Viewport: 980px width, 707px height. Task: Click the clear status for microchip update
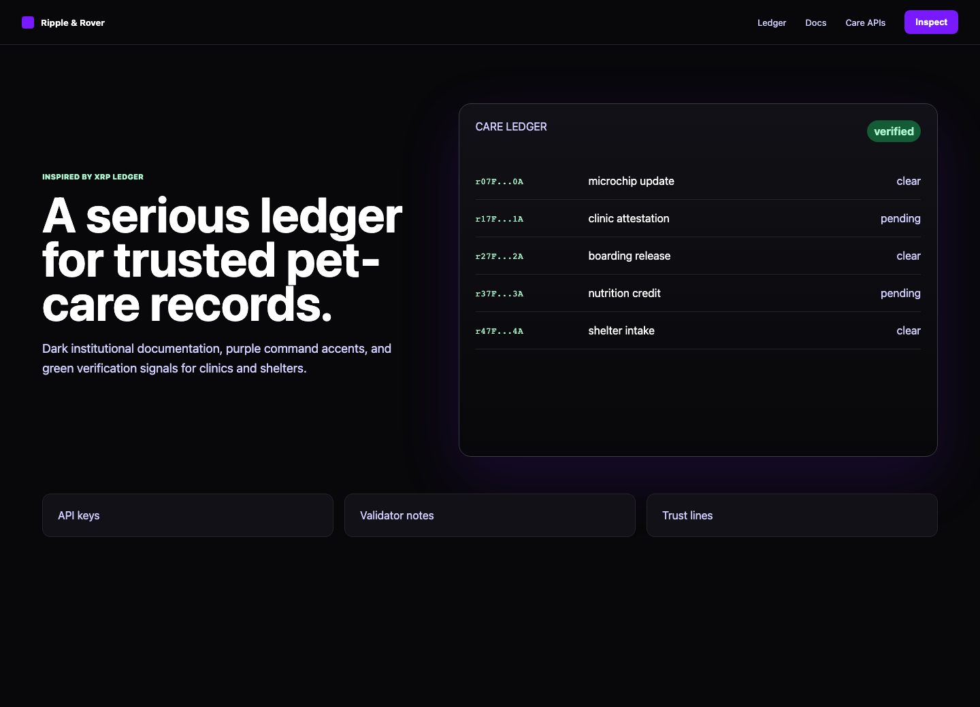coord(909,181)
